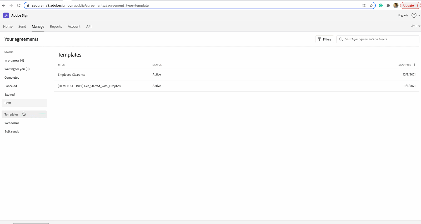Open the Atul user menu dropdown
Viewport: 421px width, 224px height.
click(415, 26)
